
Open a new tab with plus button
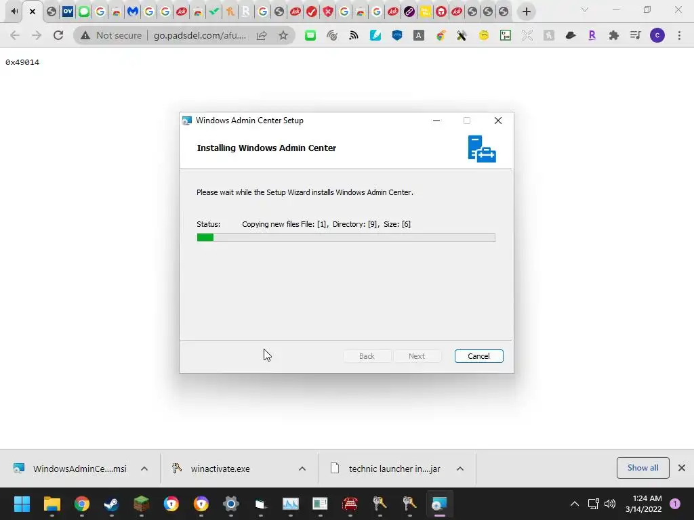pos(526,12)
